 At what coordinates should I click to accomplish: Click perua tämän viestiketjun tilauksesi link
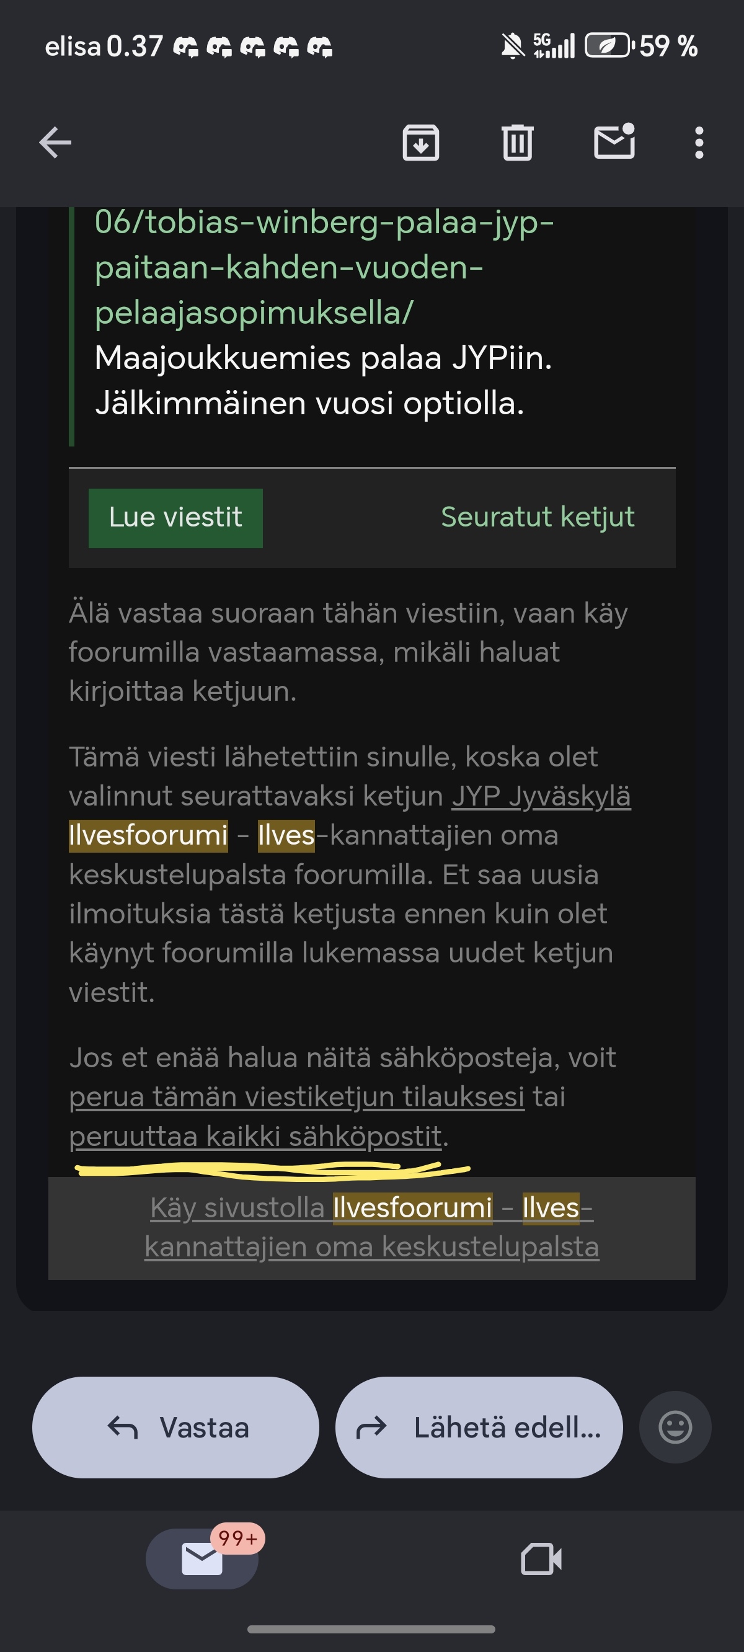(297, 1096)
